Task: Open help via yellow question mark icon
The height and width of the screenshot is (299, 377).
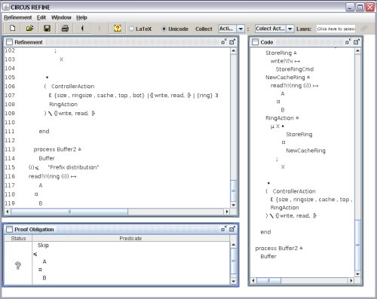Action: [x=117, y=29]
